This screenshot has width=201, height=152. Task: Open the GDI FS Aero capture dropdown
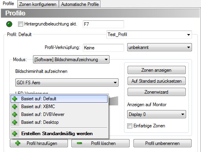click(x=67, y=83)
